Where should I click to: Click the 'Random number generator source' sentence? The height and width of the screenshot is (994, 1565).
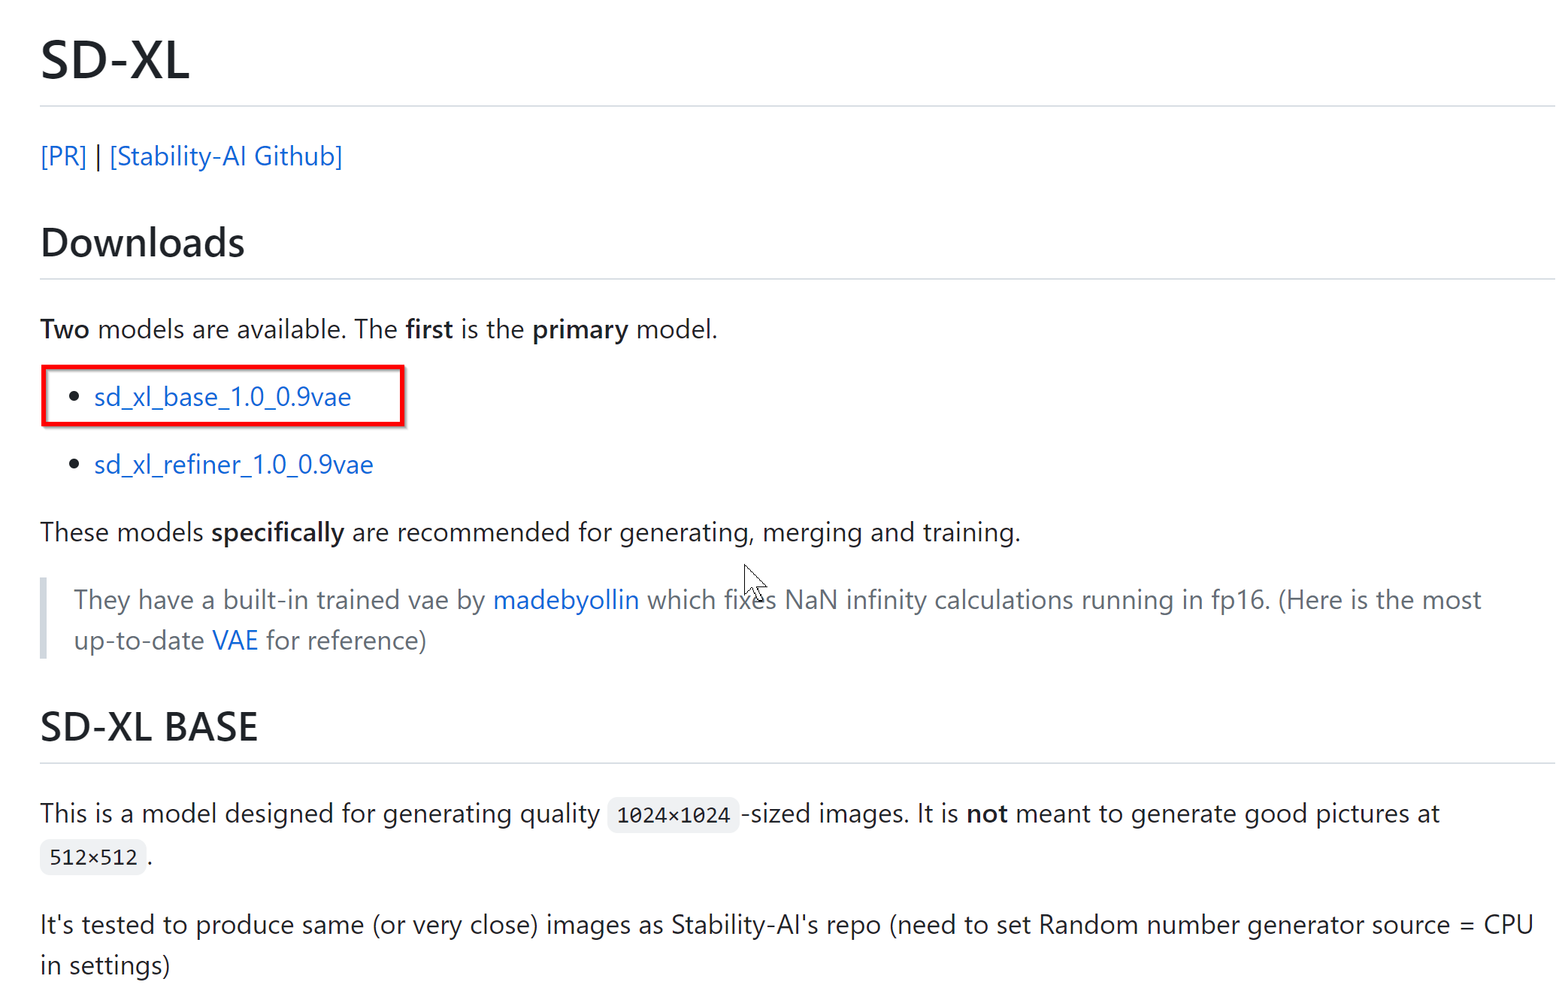tap(1243, 925)
